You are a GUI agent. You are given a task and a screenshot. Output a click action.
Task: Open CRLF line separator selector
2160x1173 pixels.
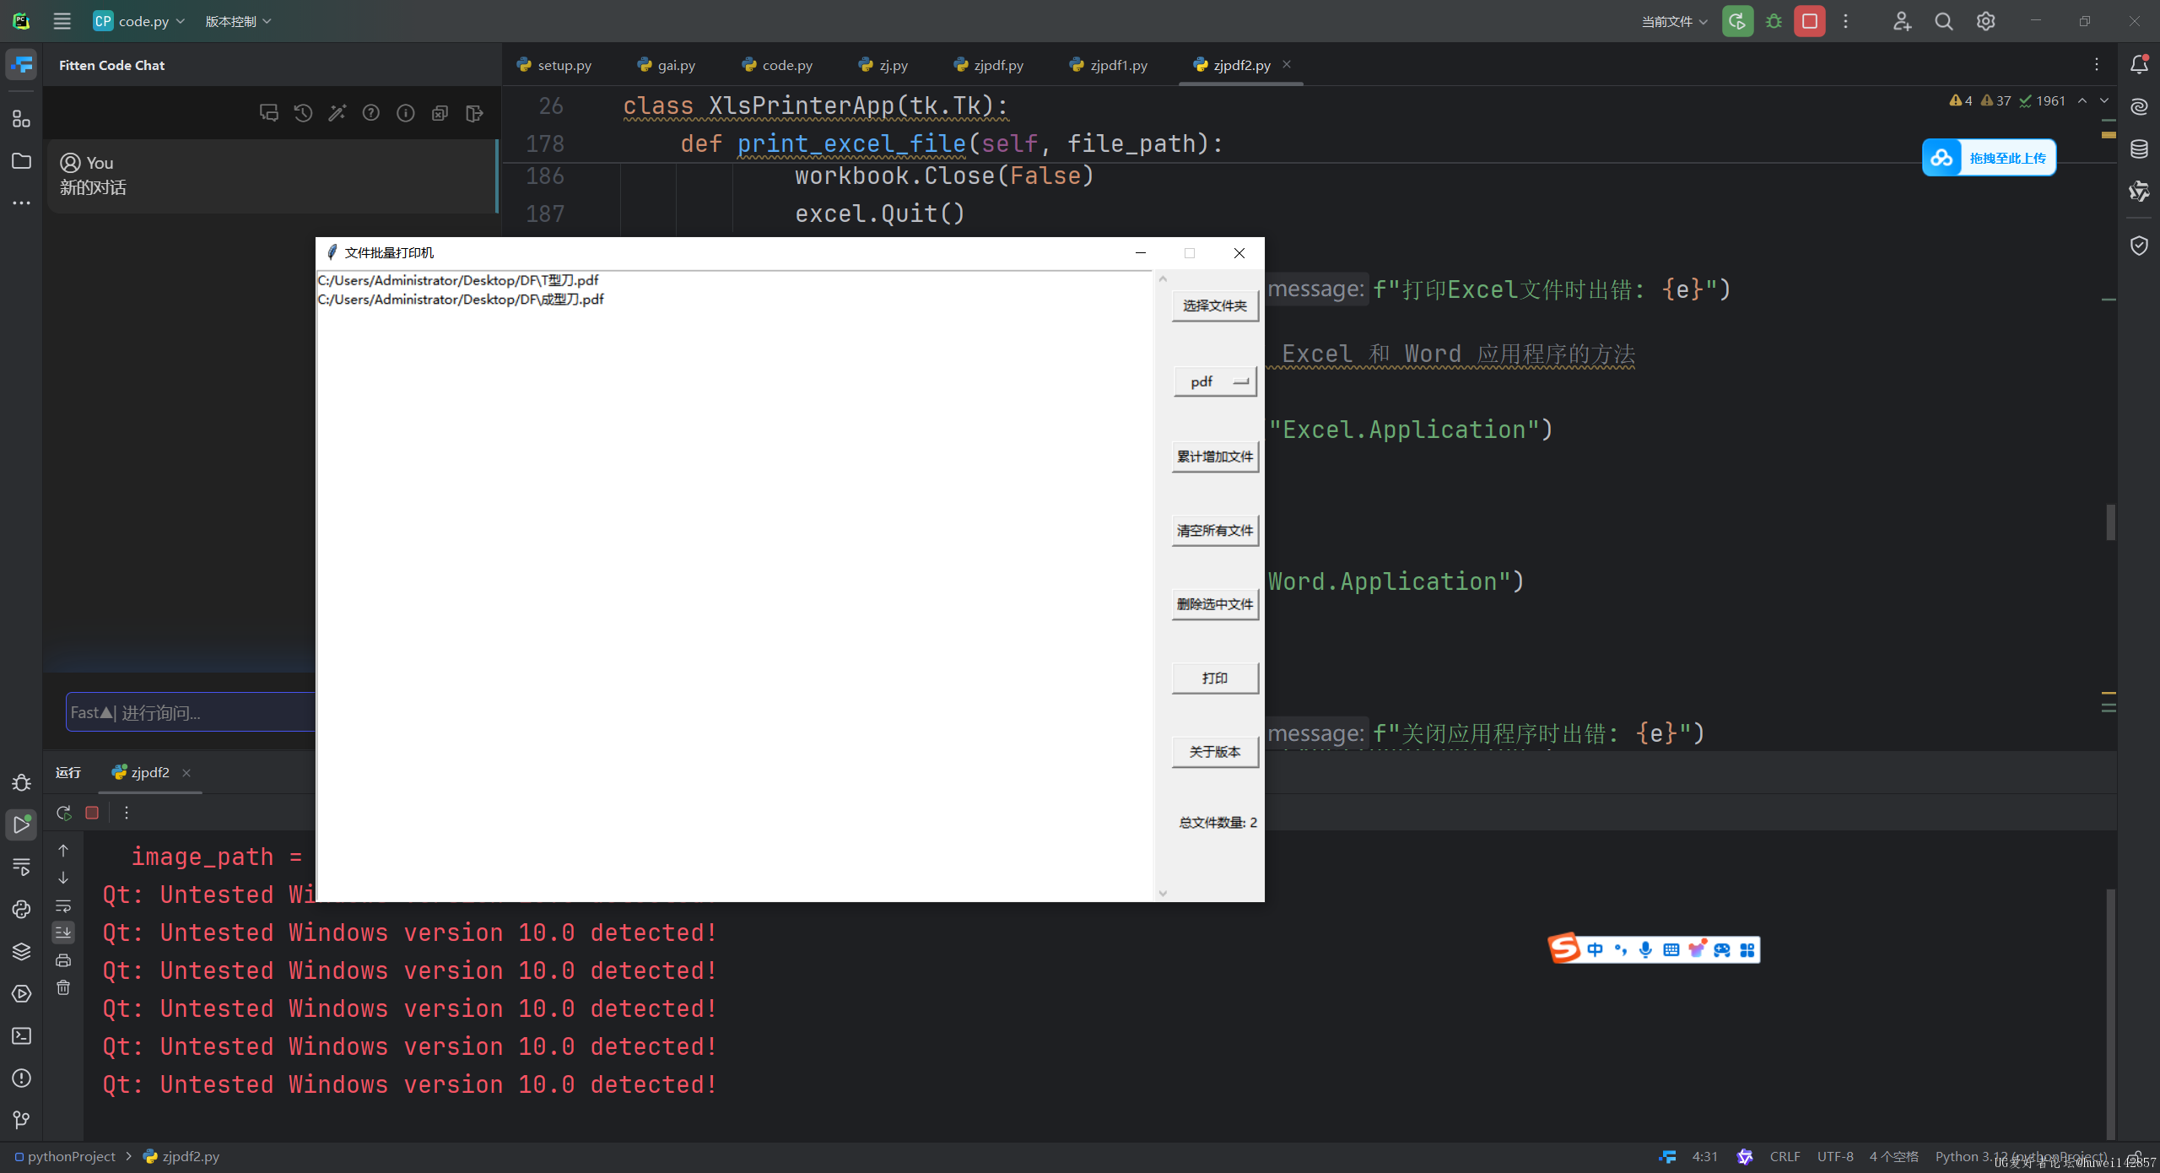click(1785, 1156)
